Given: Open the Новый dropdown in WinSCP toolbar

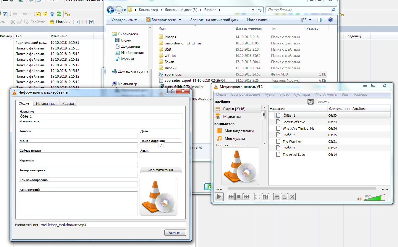Looking at the screenshot, I should coord(60,22).
